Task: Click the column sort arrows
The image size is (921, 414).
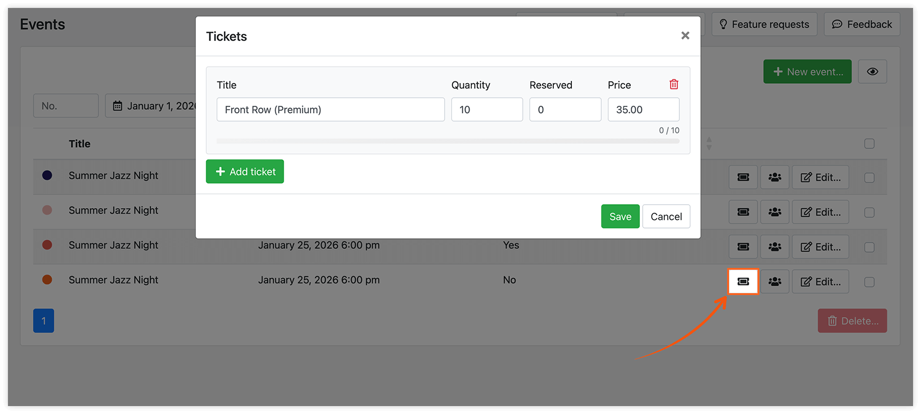Action: point(709,144)
